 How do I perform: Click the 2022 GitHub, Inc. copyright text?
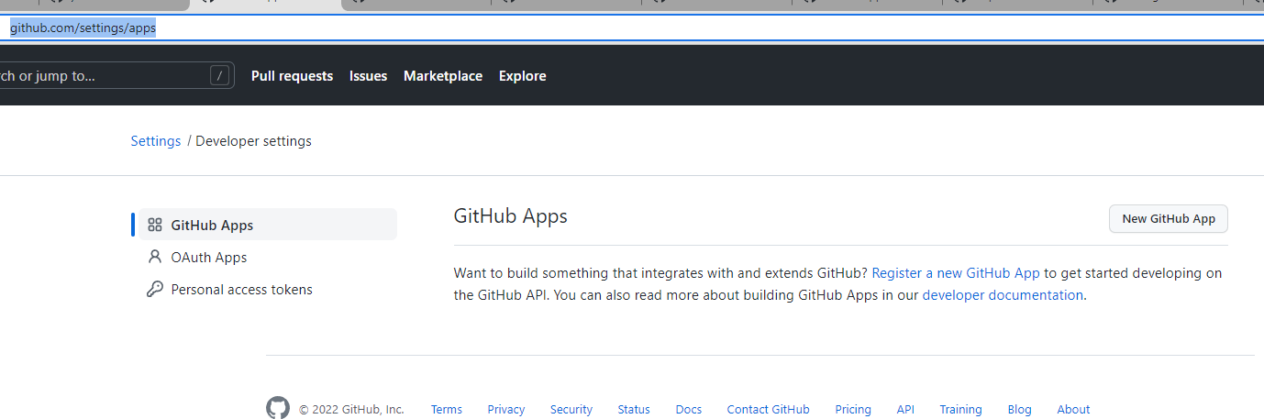pos(351,409)
